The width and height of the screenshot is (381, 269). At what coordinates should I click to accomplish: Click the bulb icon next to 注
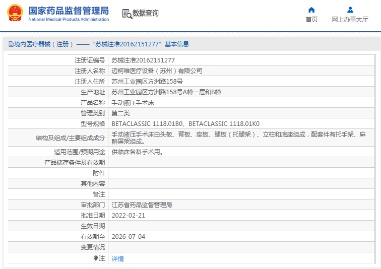pyautogui.click(x=96, y=258)
